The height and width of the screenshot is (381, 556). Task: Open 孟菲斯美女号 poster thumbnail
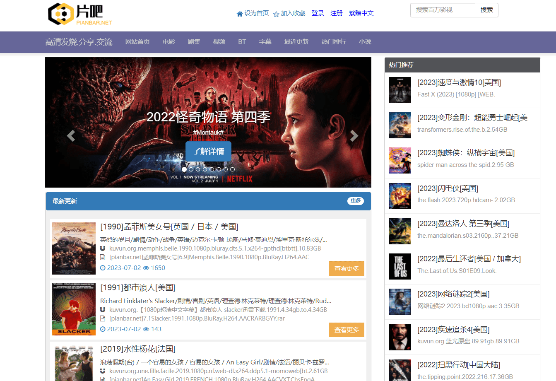coord(74,248)
